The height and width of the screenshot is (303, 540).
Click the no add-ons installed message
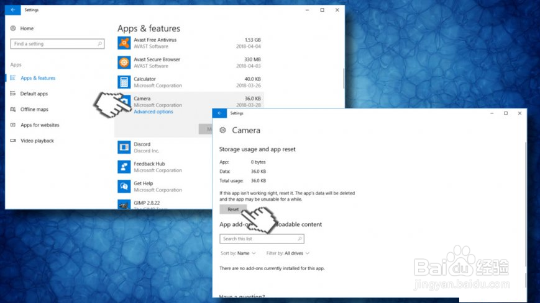272,268
